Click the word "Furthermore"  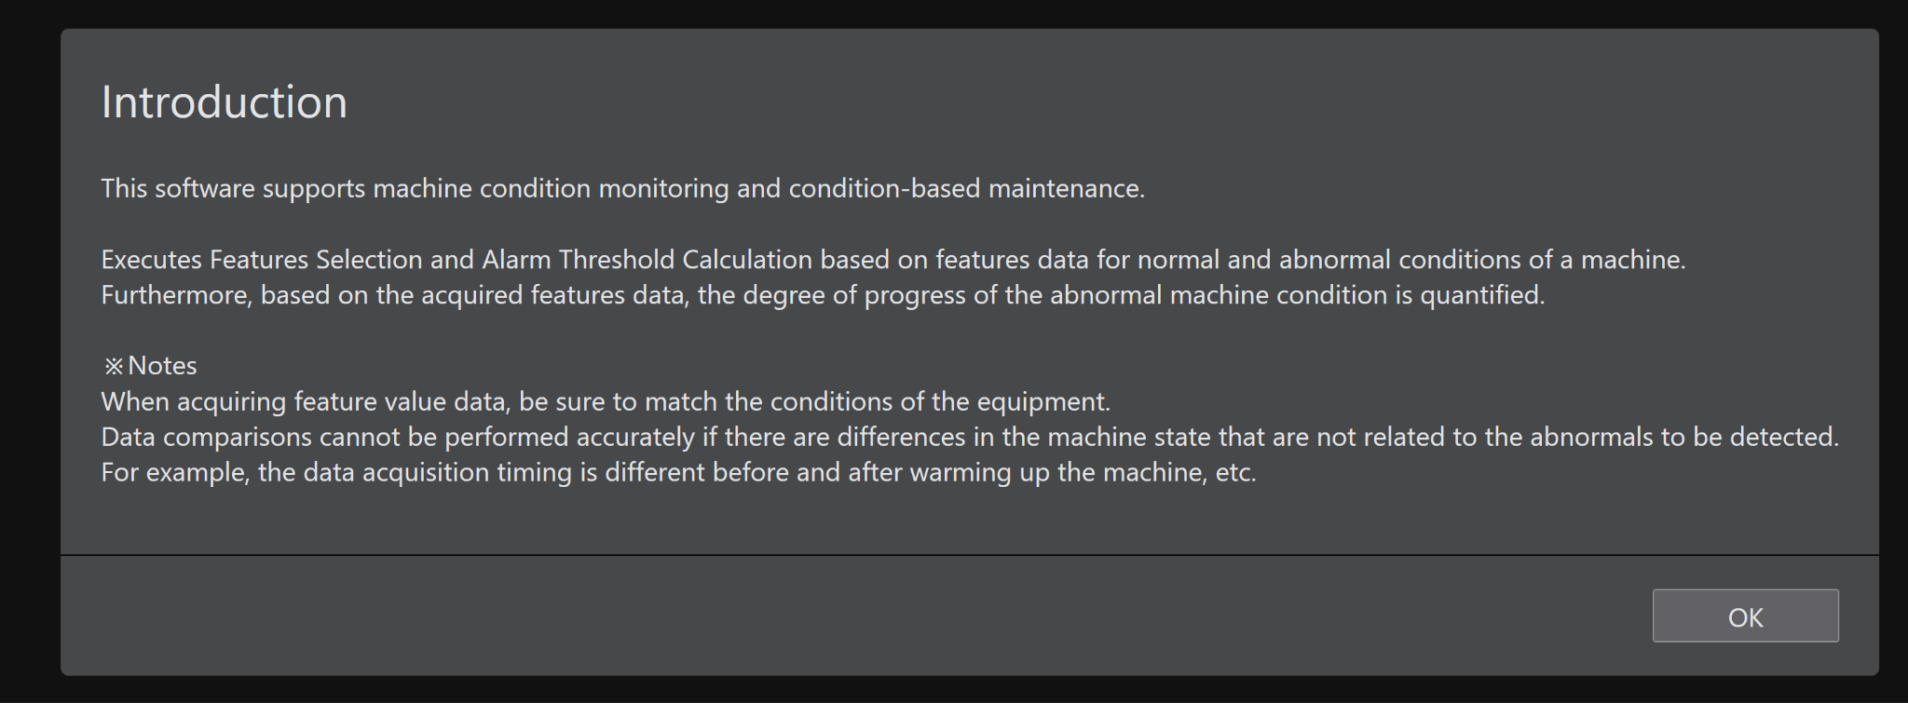tap(175, 295)
